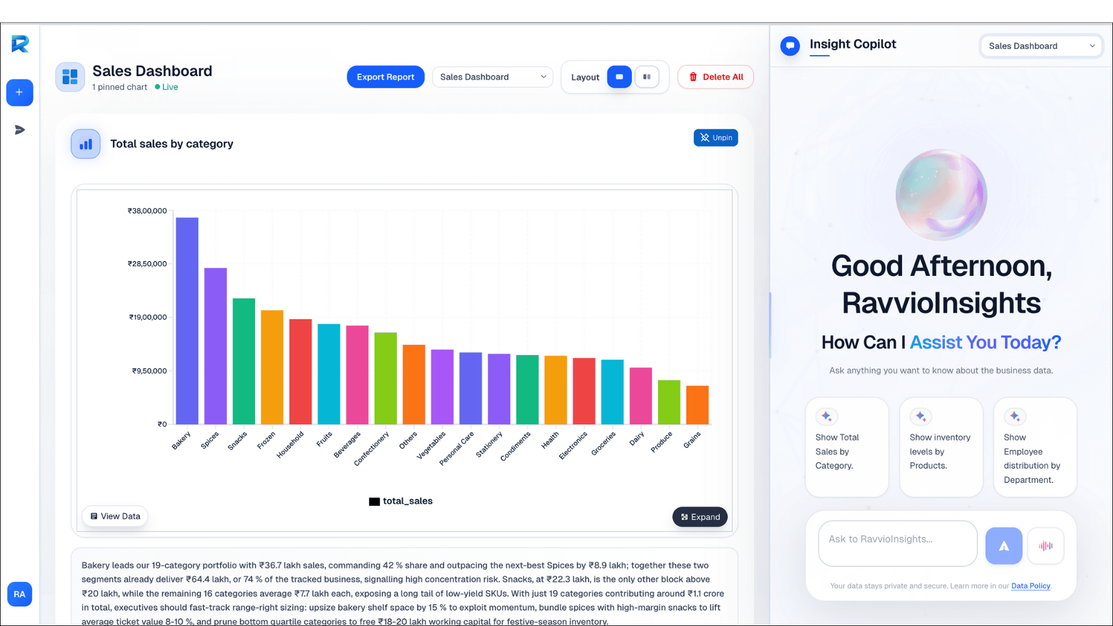Select the Show inventory levels by Products suggestion
The width and height of the screenshot is (1113, 626).
[x=941, y=447]
